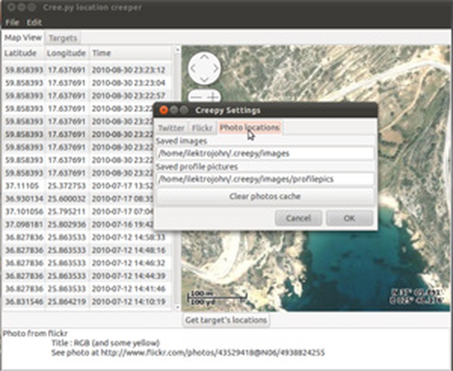The image size is (453, 371).
Task: Zoom out the map with the minus button
Action: click(196, 97)
